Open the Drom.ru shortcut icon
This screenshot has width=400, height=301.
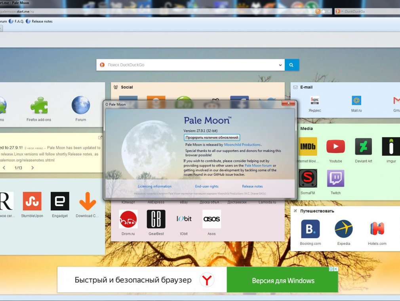pos(128,219)
